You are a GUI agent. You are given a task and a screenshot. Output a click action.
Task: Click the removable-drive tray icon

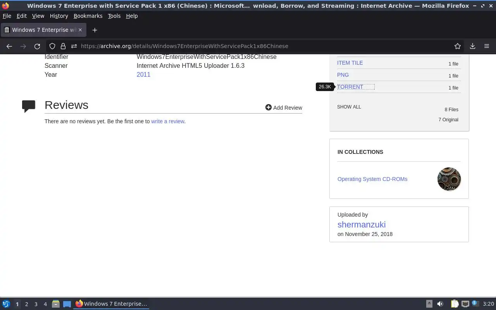click(x=429, y=304)
